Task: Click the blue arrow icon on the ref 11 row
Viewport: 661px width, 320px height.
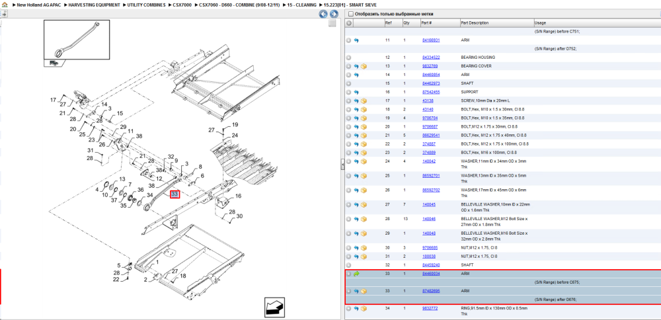Action: point(356,40)
